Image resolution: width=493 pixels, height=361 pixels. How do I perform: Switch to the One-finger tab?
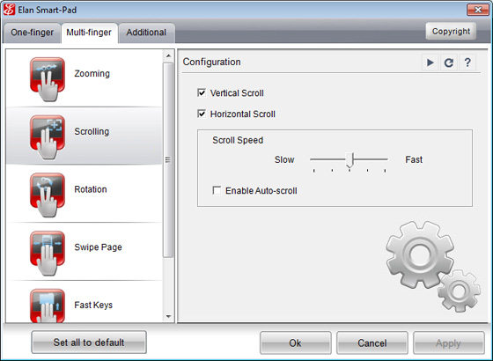pyautogui.click(x=32, y=33)
